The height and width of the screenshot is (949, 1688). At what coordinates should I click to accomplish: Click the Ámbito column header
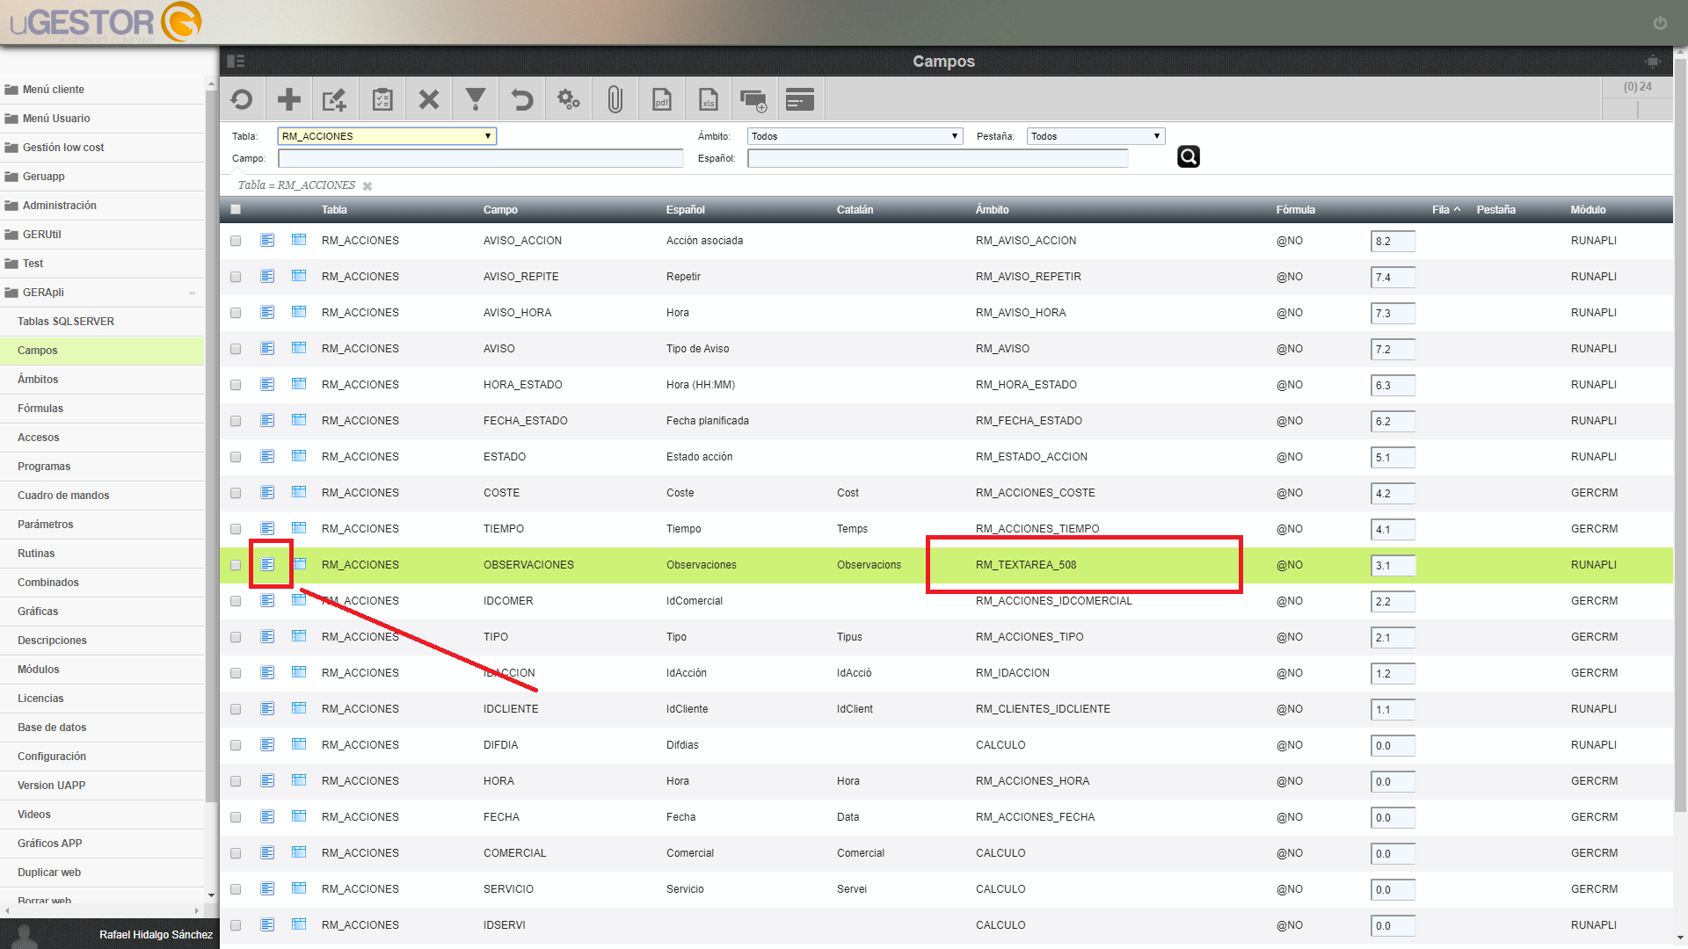coord(992,210)
